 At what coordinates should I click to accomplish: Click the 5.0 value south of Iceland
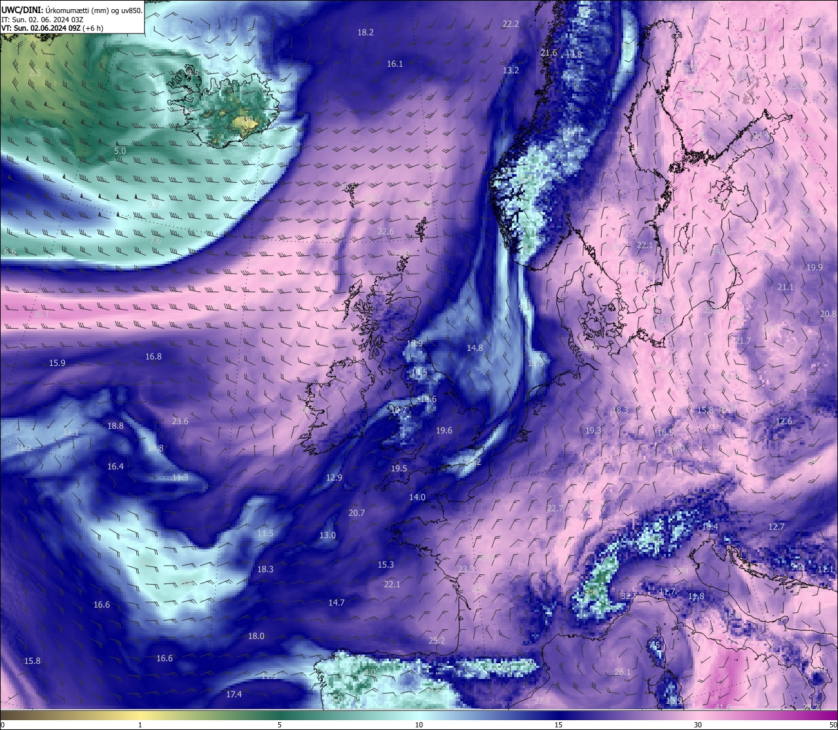pyautogui.click(x=120, y=151)
